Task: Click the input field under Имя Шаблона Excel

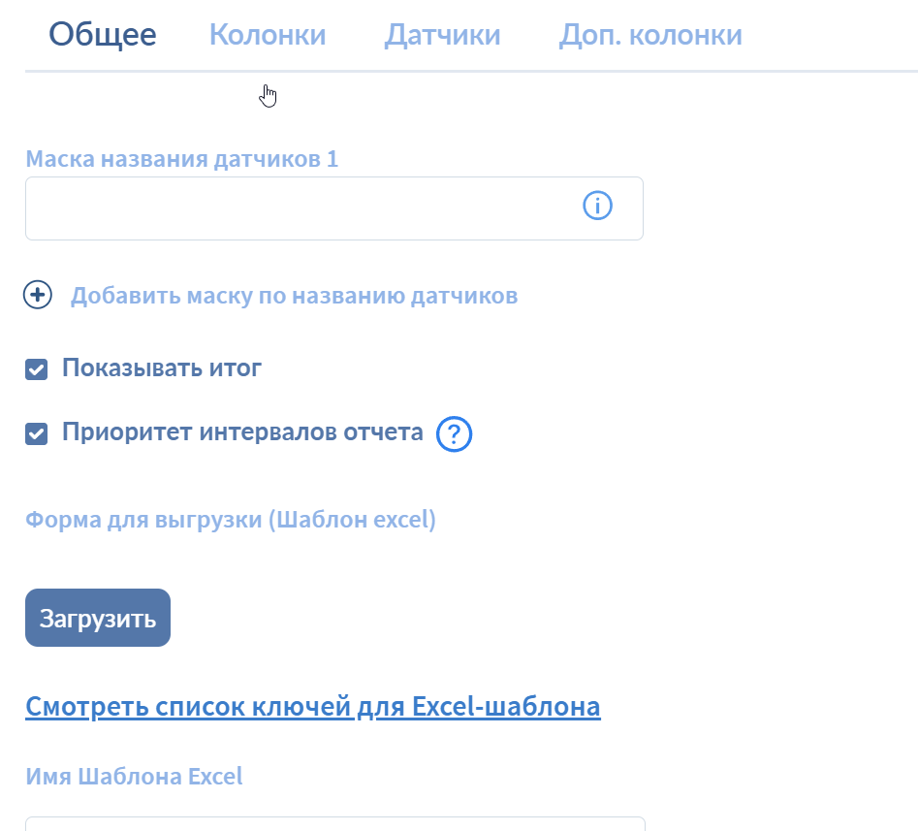Action: point(334,824)
